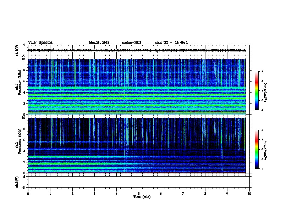This screenshot has height=217, width=281.
Task: Select the 'start UT = 23:40: 2' text
Action: point(171,43)
